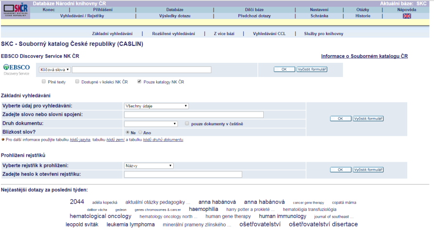Click the copatá máma query
Screen dimensions: 434x230
point(344,203)
